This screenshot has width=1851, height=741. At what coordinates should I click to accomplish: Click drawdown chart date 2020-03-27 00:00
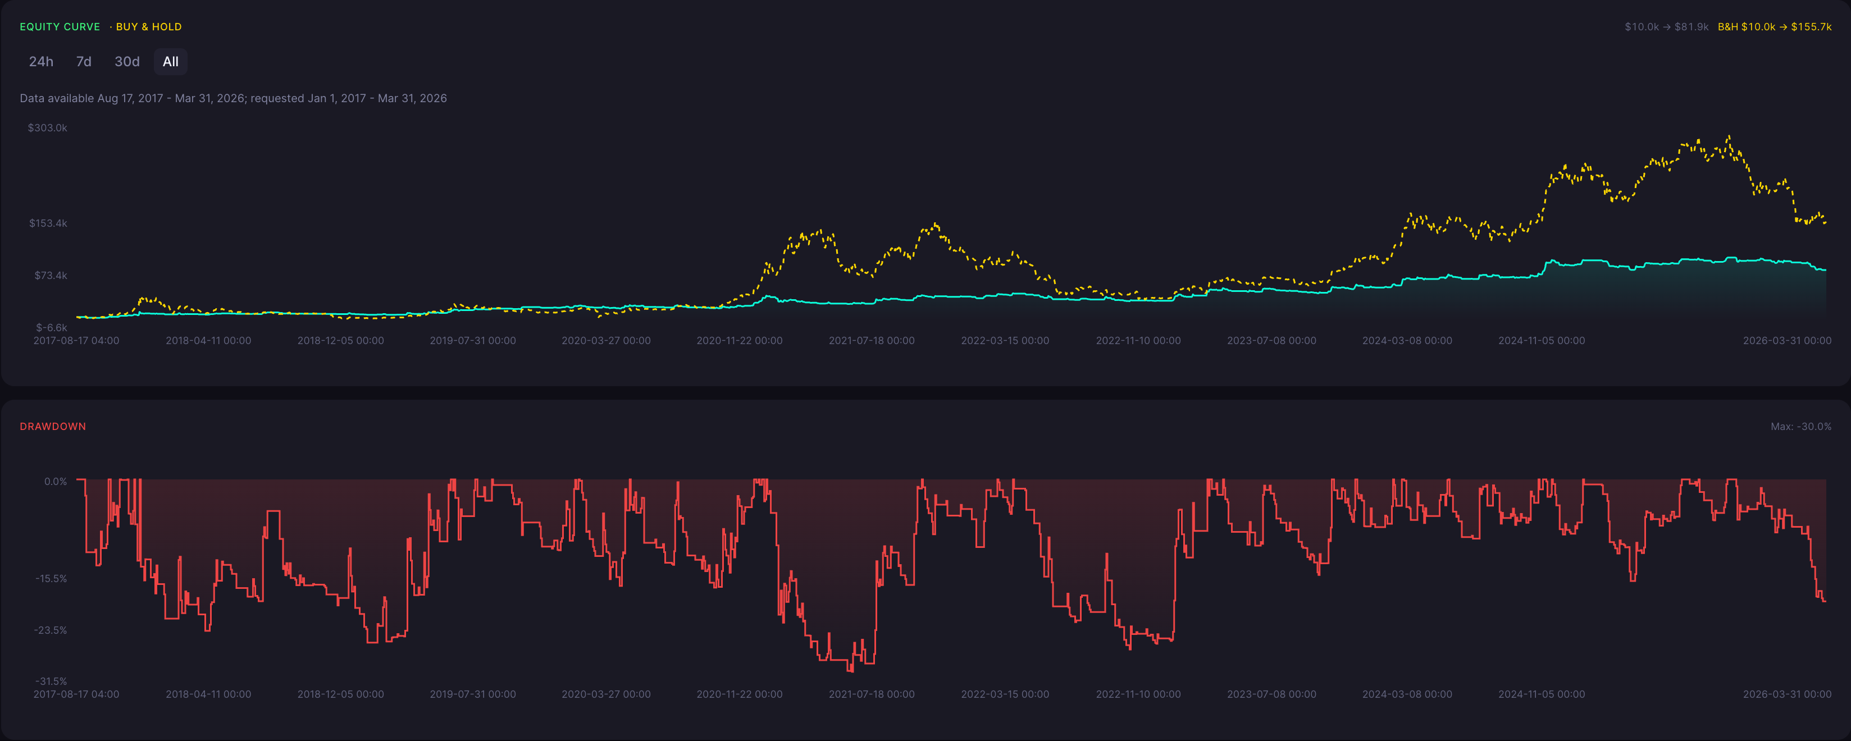[x=606, y=694]
